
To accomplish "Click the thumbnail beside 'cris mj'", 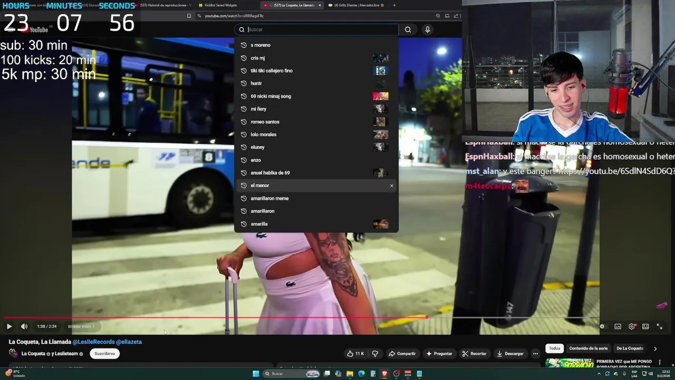I will [x=380, y=58].
